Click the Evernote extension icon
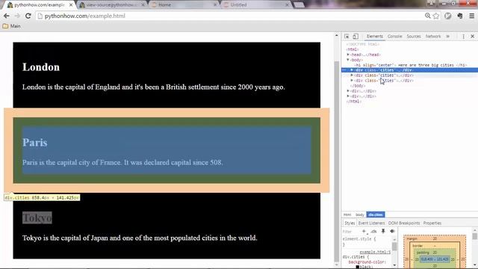 click(x=460, y=16)
